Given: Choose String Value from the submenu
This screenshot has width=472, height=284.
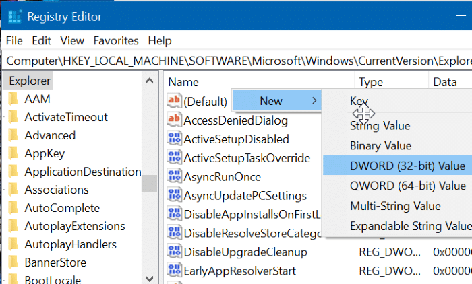Looking at the screenshot, I should tap(380, 126).
